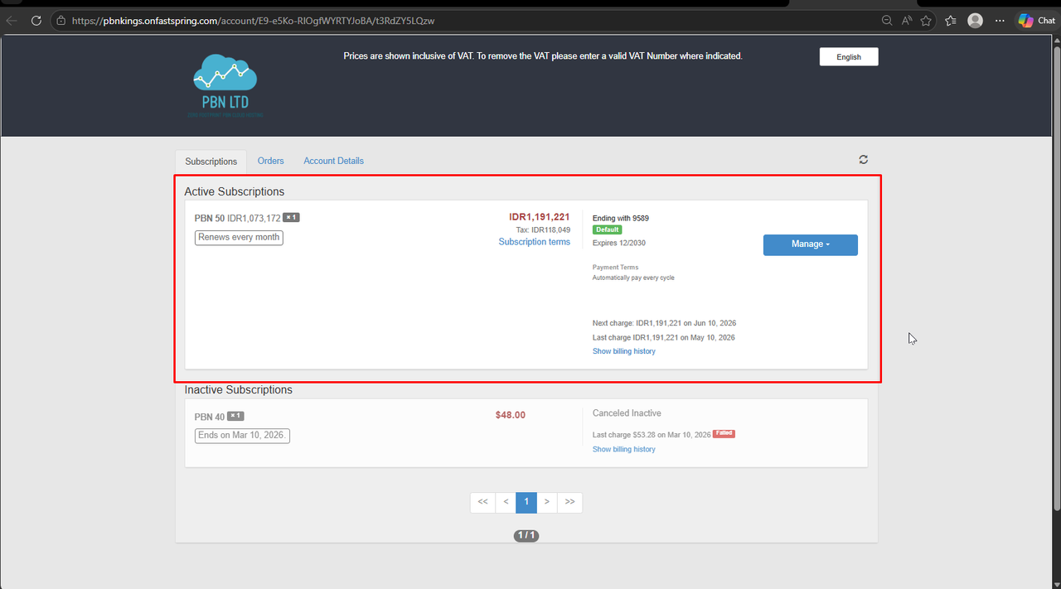Click the 'Expires 12/2030' text

[x=619, y=244]
